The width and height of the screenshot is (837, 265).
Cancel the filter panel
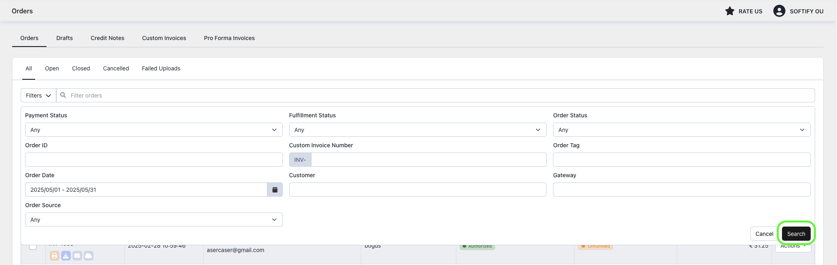pos(764,234)
